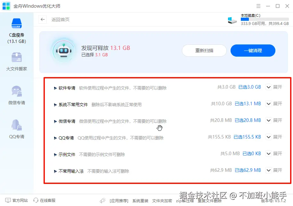
Task: Click the 共10.0 GB total size text
Action: click(221, 104)
